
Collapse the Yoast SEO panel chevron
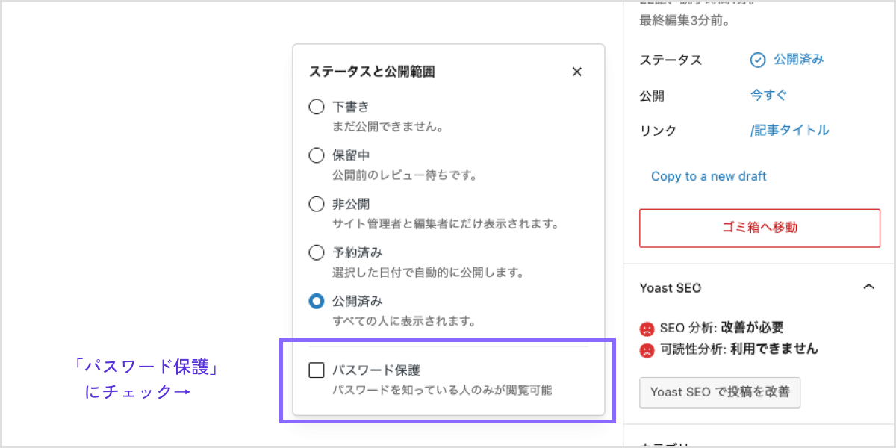click(x=868, y=287)
